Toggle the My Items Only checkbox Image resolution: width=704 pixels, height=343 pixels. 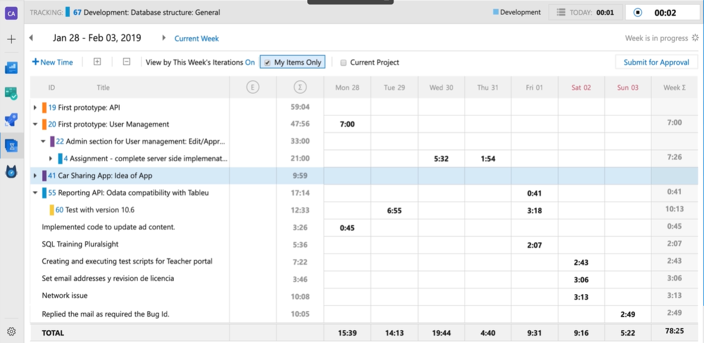[x=267, y=63]
